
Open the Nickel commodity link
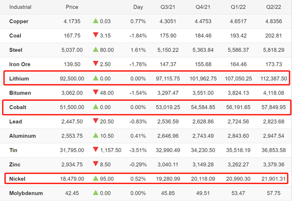click(17, 179)
